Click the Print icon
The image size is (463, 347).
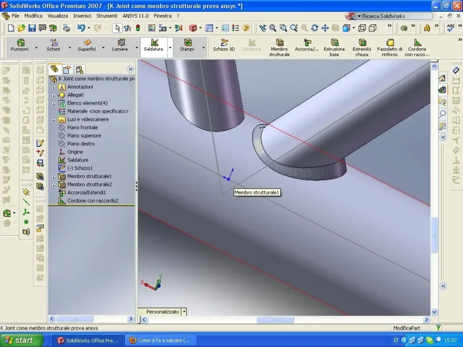[67, 28]
